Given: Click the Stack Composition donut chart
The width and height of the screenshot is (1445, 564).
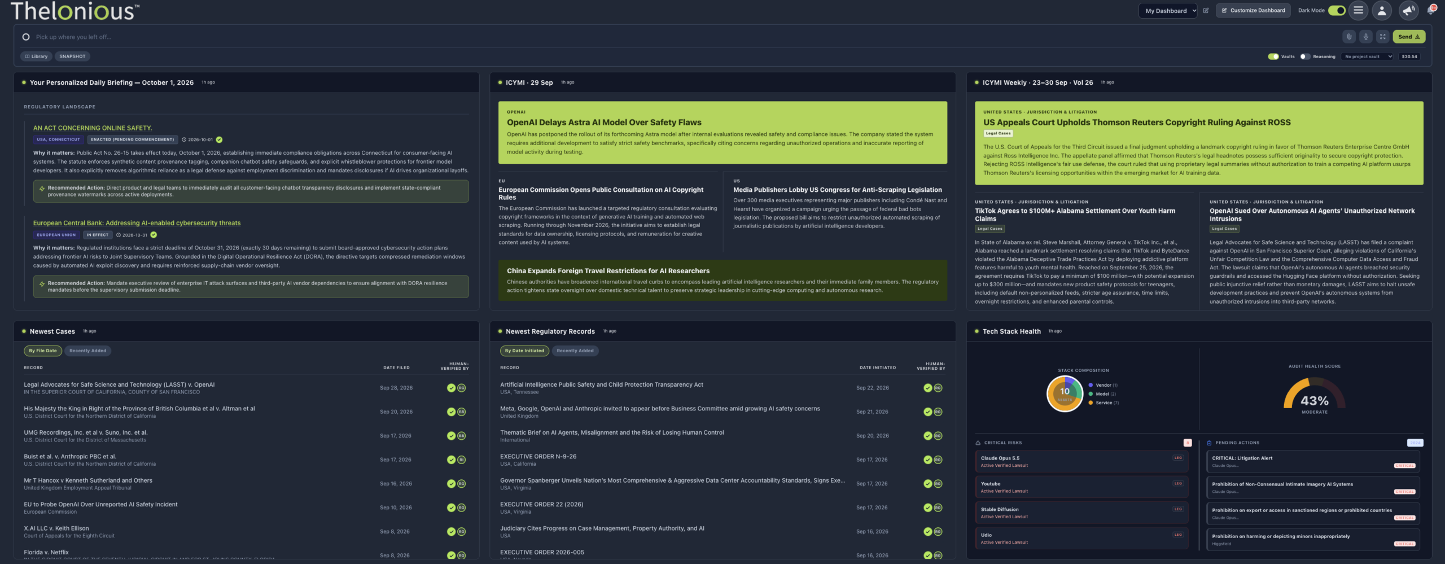Looking at the screenshot, I should [x=1065, y=394].
